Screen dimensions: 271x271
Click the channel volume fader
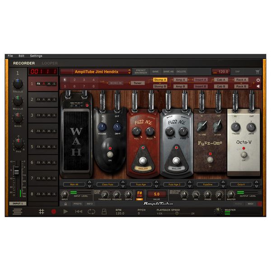pos(16,170)
